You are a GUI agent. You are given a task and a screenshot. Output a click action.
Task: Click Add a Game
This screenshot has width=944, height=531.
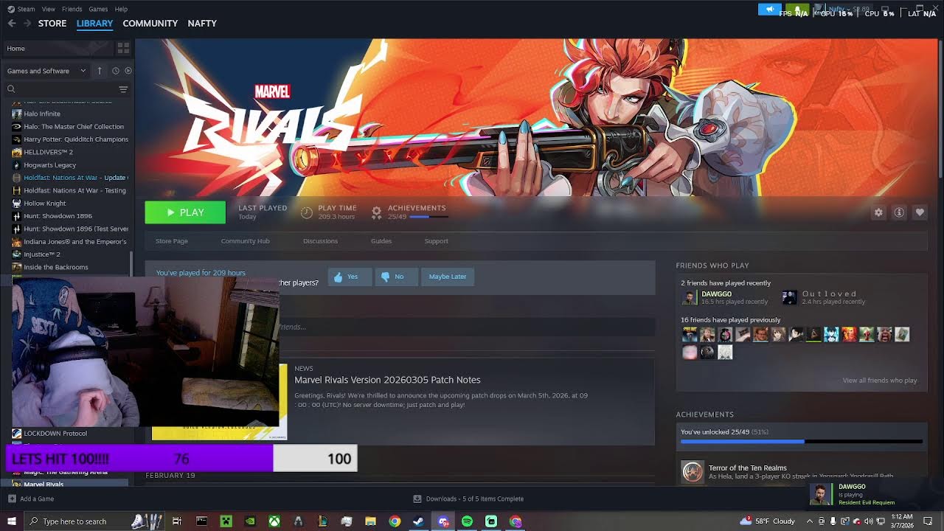pos(31,499)
